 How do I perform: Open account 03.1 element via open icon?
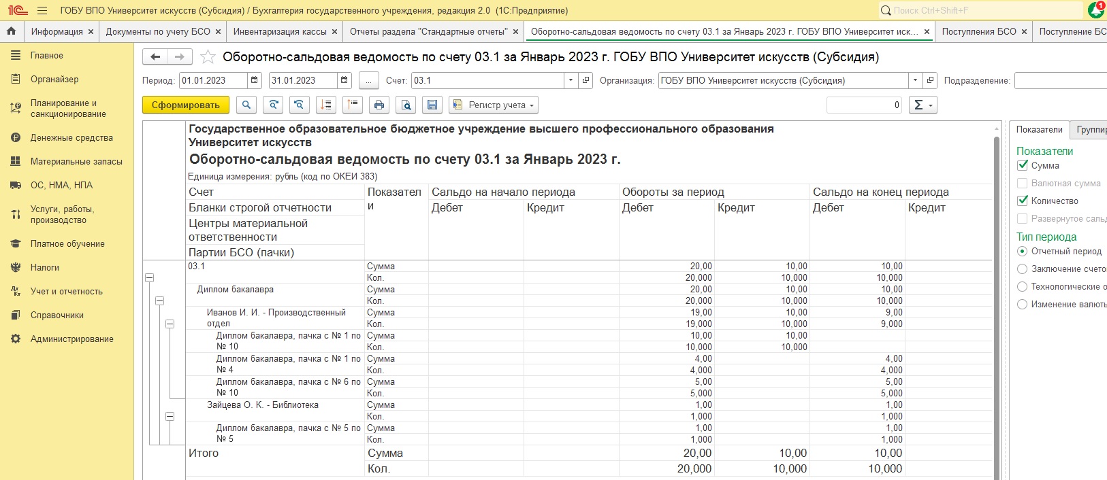585,80
